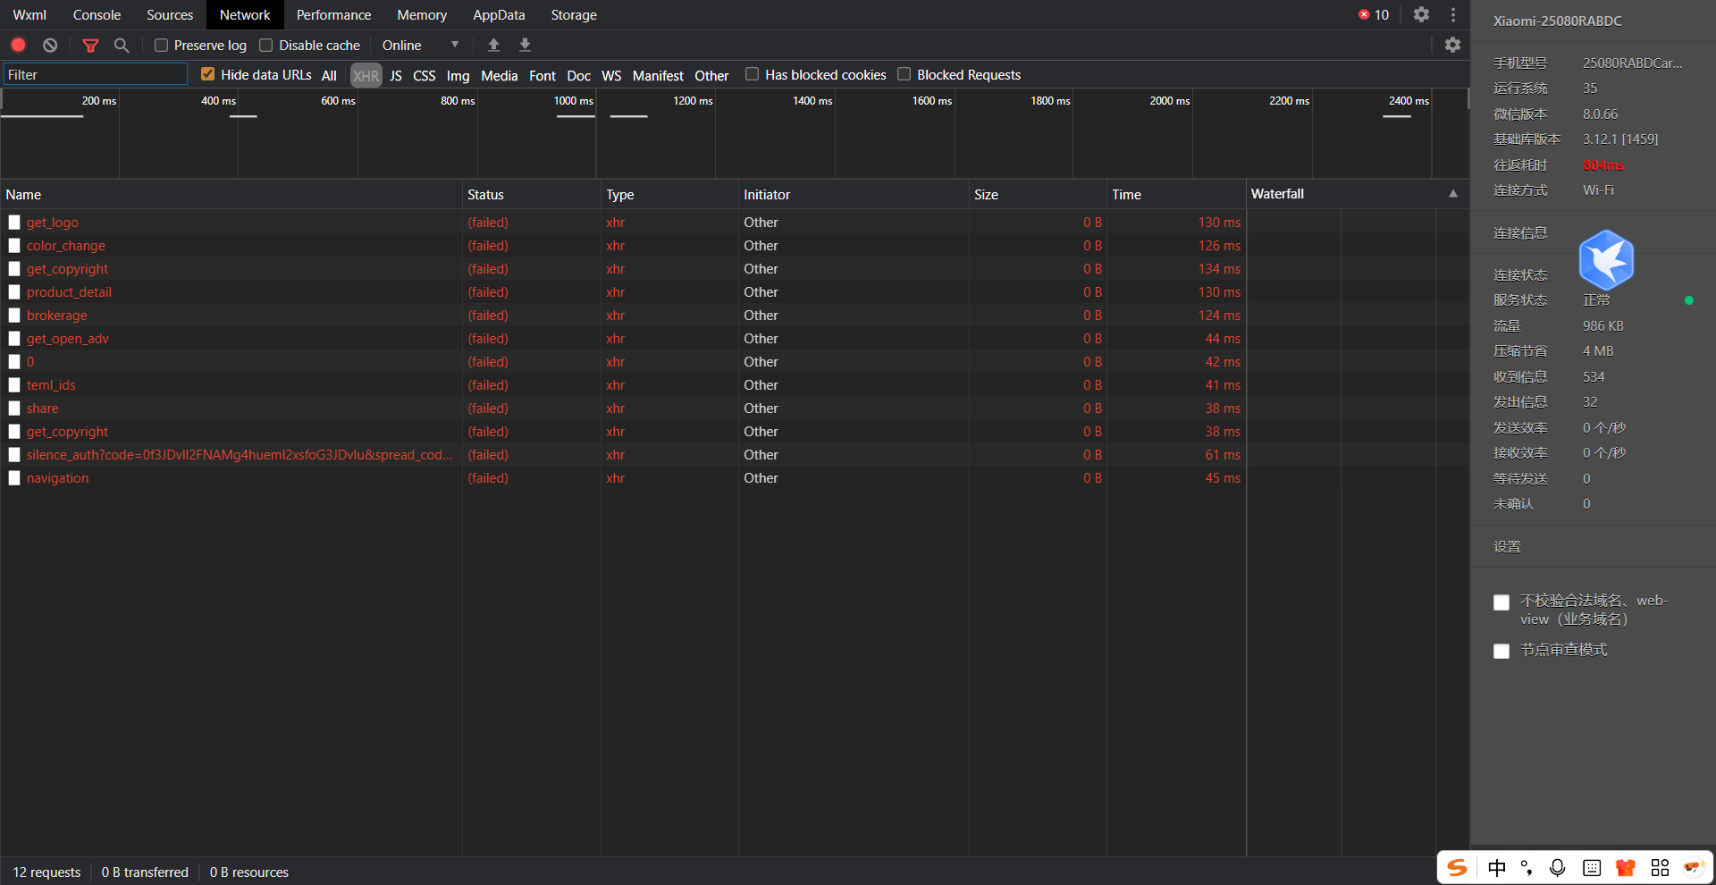Screen dimensions: 1716x885
Task: Toggle the red filter funnel icon
Action: [x=90, y=45]
